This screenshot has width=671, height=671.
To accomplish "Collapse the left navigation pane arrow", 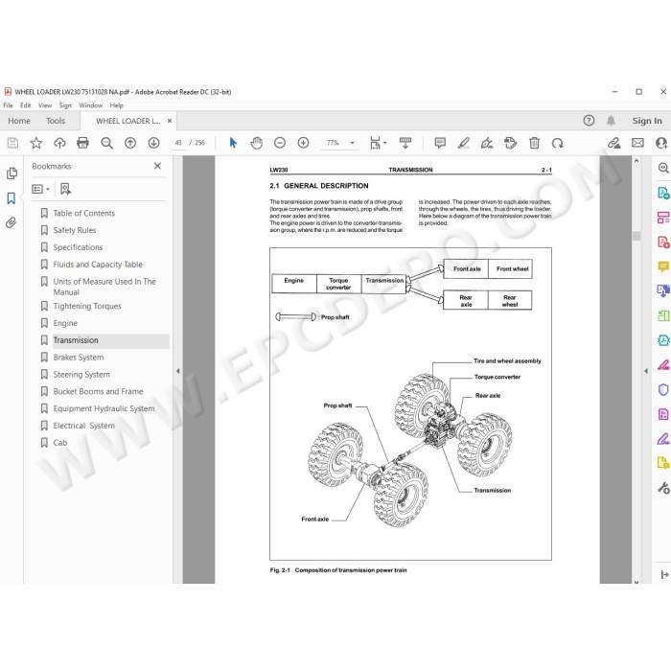I will 178,371.
